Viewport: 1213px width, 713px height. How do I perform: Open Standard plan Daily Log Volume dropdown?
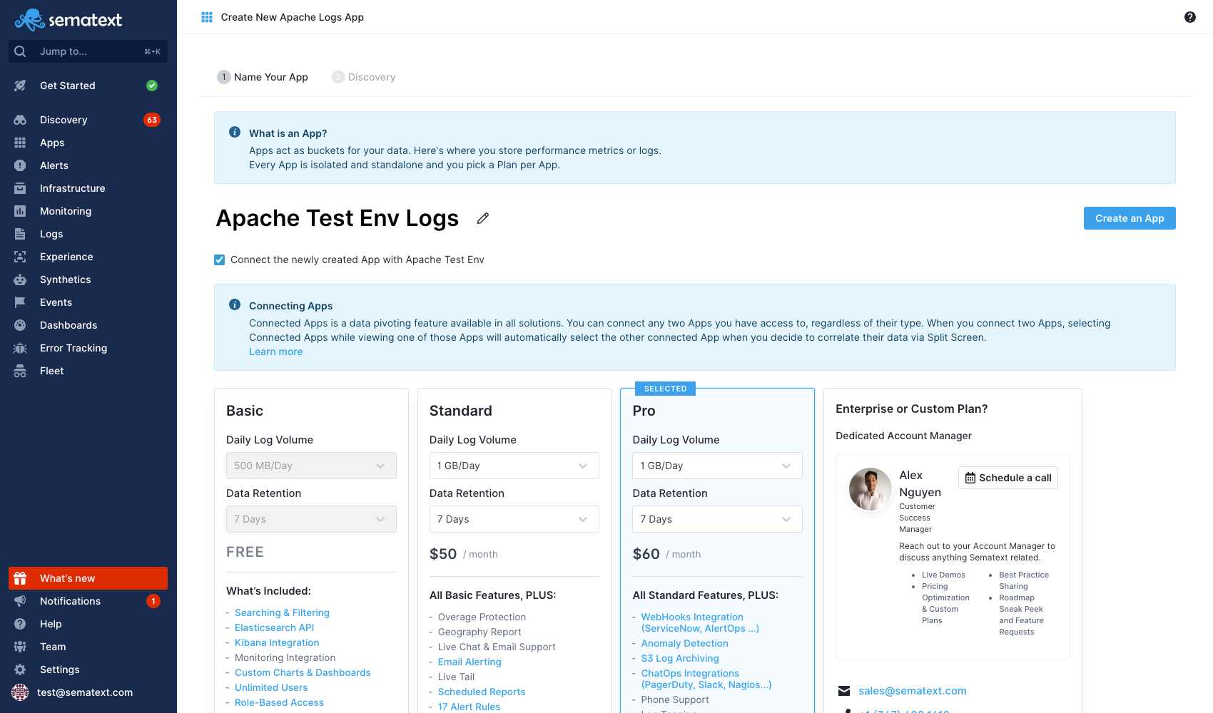click(514, 466)
